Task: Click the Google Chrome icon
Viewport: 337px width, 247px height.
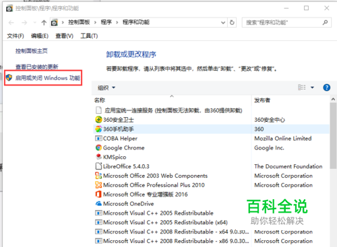Action: click(x=98, y=147)
